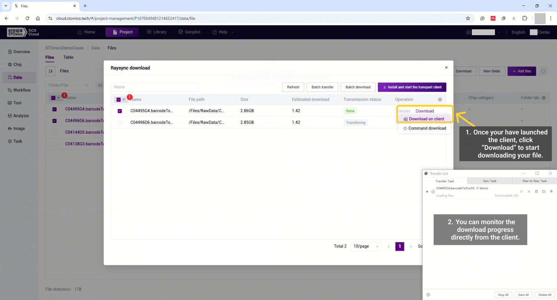557x300 pixels.
Task: Open the Download dropdown for C04495G4
Action: click(x=424, y=111)
